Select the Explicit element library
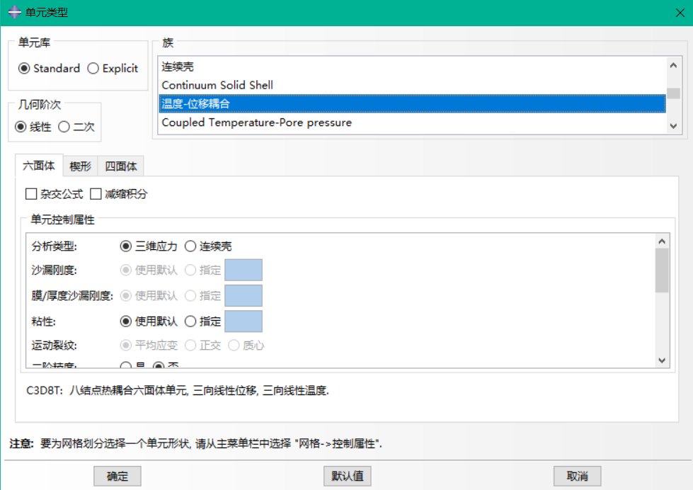The image size is (693, 490). click(x=93, y=69)
